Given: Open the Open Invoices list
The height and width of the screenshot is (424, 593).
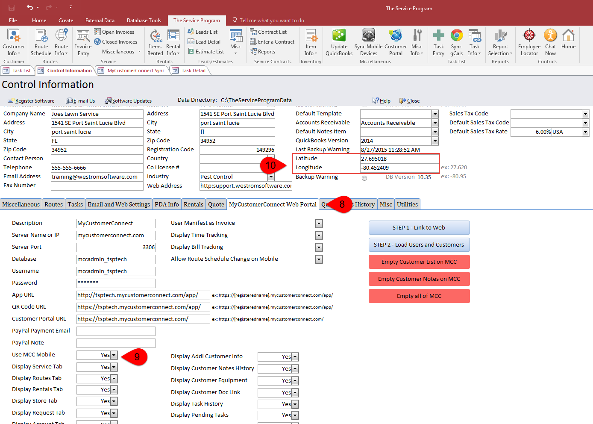Looking at the screenshot, I should [114, 32].
